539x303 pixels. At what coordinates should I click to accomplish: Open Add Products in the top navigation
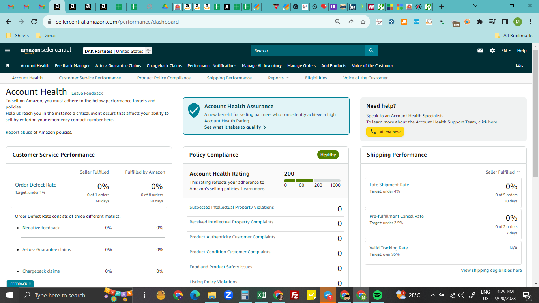[x=334, y=65]
